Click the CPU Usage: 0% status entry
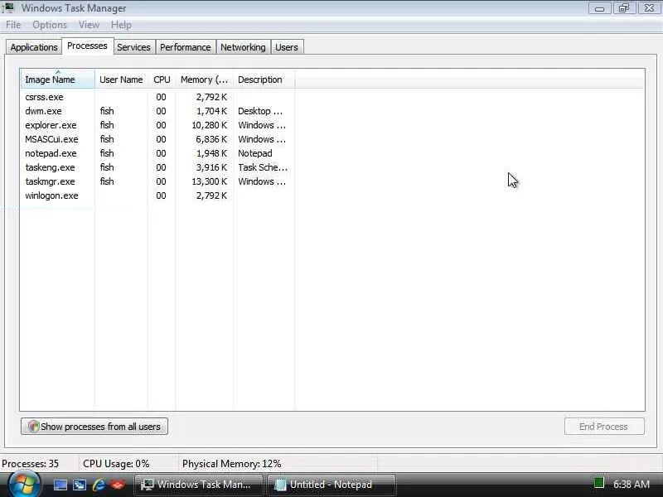Viewport: 663px width, 497px height. click(116, 464)
